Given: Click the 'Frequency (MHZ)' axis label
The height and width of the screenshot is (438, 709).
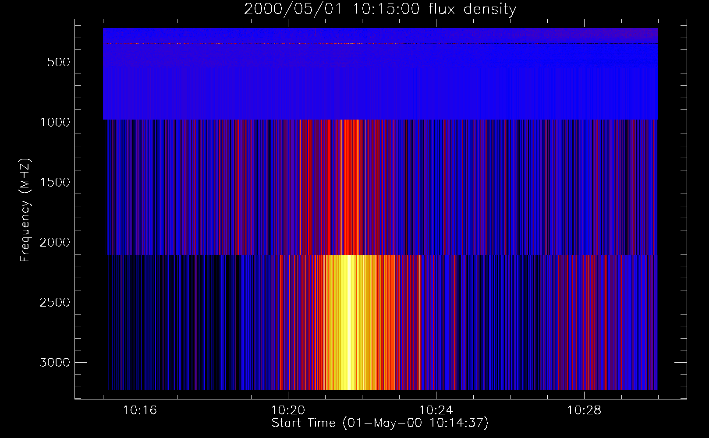Looking at the screenshot, I should [25, 210].
